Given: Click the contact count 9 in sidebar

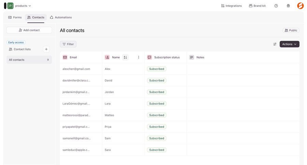Looking at the screenshot, I should pos(48,60).
